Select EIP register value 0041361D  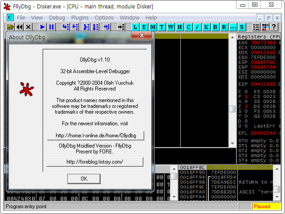point(263,84)
